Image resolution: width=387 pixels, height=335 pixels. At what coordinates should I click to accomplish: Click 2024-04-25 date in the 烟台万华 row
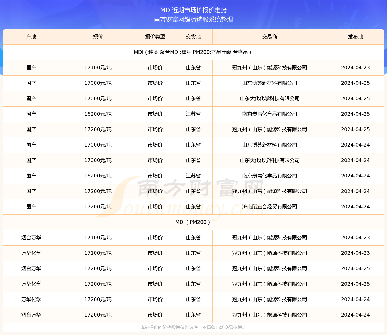[355, 268]
